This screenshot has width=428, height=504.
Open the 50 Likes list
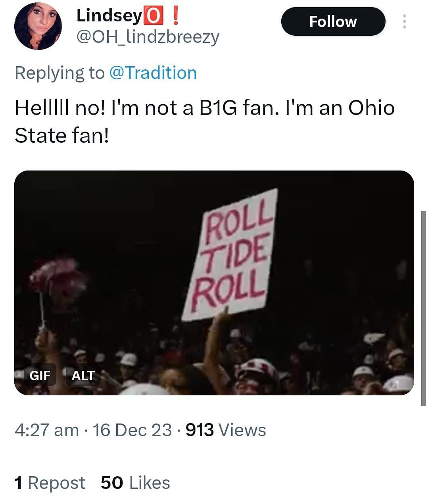(135, 483)
